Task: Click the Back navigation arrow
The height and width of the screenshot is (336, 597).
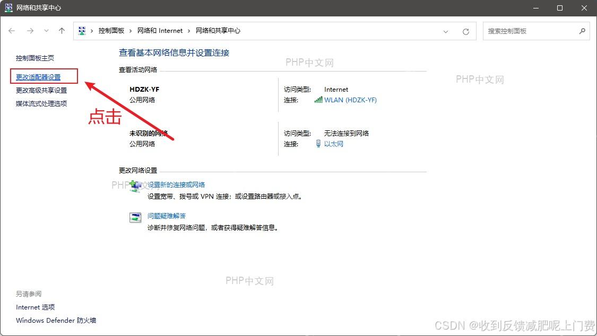Action: [x=12, y=31]
